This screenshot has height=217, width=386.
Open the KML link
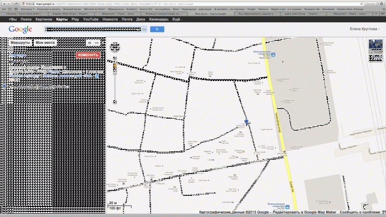88,76
